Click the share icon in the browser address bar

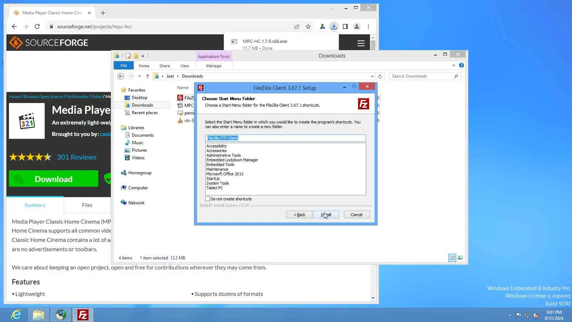pyautogui.click(x=297, y=26)
